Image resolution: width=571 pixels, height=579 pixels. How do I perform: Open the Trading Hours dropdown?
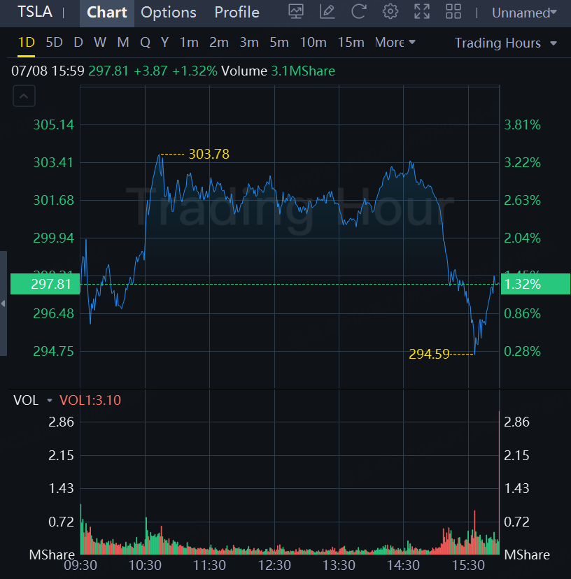pyautogui.click(x=506, y=43)
